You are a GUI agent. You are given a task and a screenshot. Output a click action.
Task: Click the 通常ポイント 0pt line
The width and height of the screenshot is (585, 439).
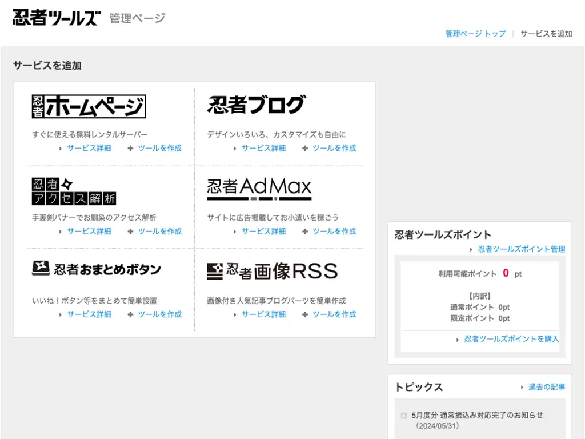pyautogui.click(x=480, y=307)
